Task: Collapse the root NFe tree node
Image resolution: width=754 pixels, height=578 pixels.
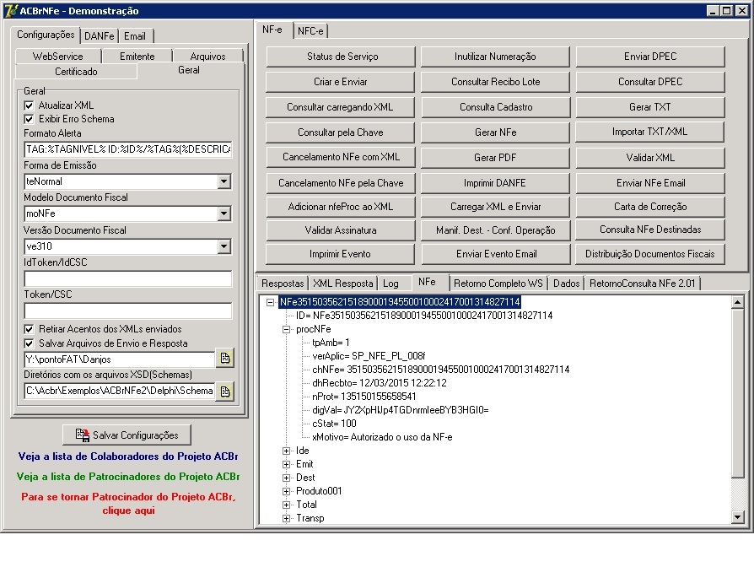Action: pyautogui.click(x=270, y=302)
